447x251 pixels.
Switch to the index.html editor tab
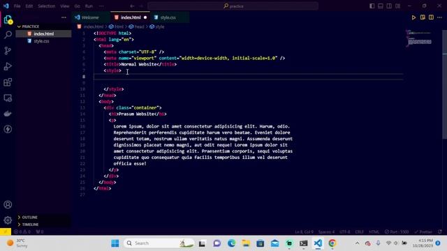tap(130, 17)
